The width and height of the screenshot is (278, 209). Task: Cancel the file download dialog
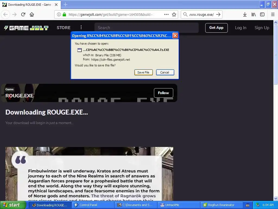point(165,72)
